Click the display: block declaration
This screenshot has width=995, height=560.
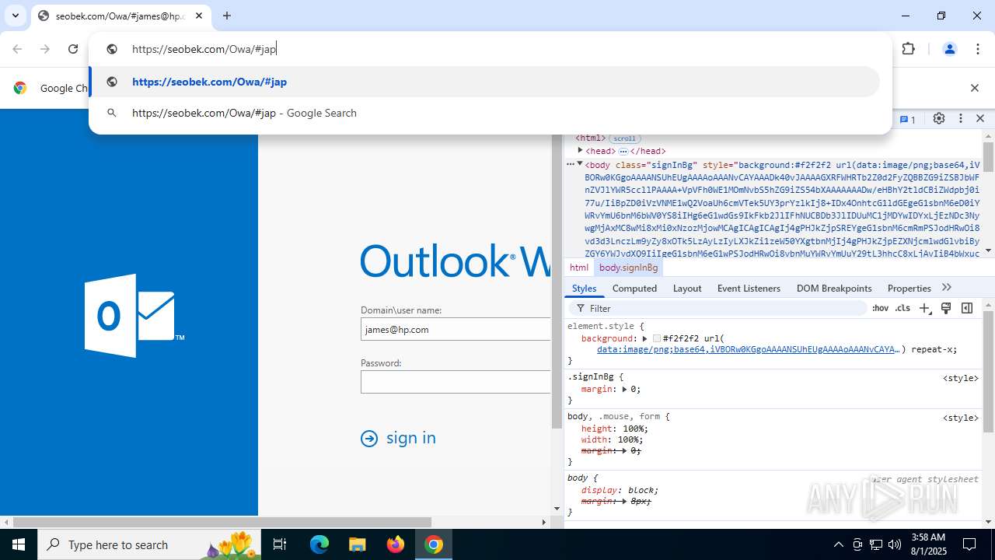pyautogui.click(x=620, y=490)
